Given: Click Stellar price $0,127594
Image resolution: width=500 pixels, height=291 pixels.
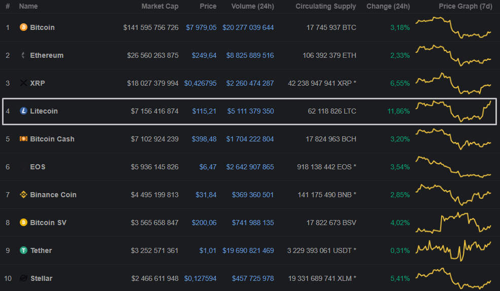Looking at the screenshot, I should (201, 278).
